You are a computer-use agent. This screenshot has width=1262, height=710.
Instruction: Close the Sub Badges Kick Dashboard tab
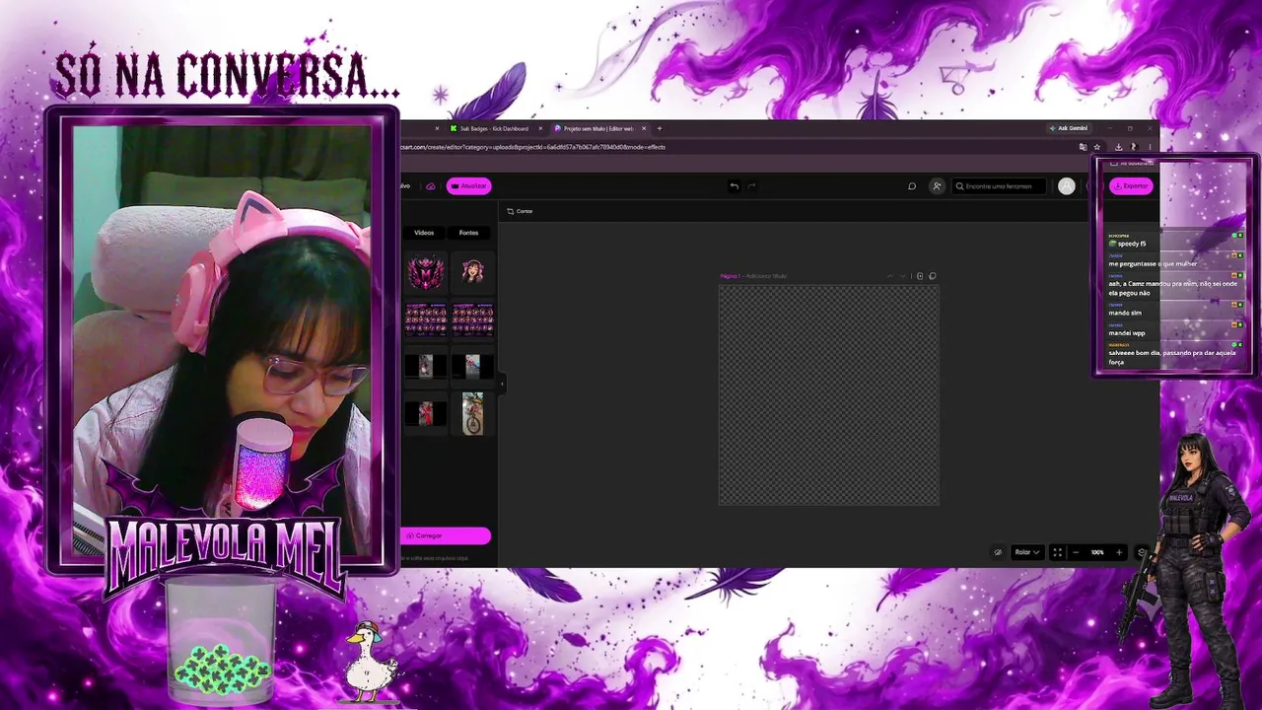click(540, 128)
